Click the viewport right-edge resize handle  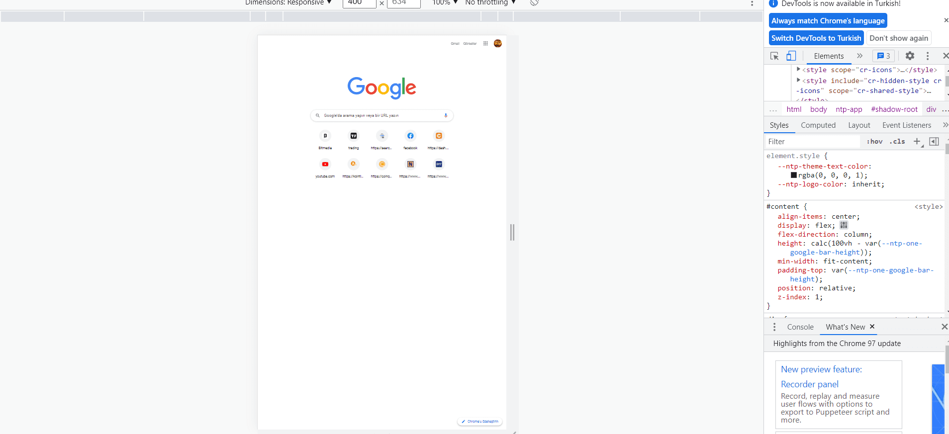click(512, 232)
